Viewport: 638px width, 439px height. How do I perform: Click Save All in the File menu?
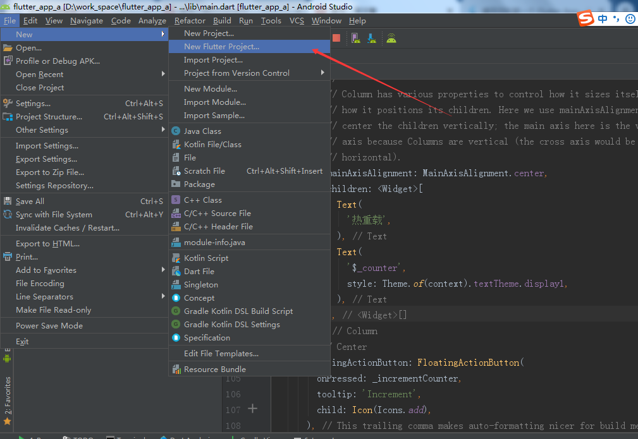84,201
